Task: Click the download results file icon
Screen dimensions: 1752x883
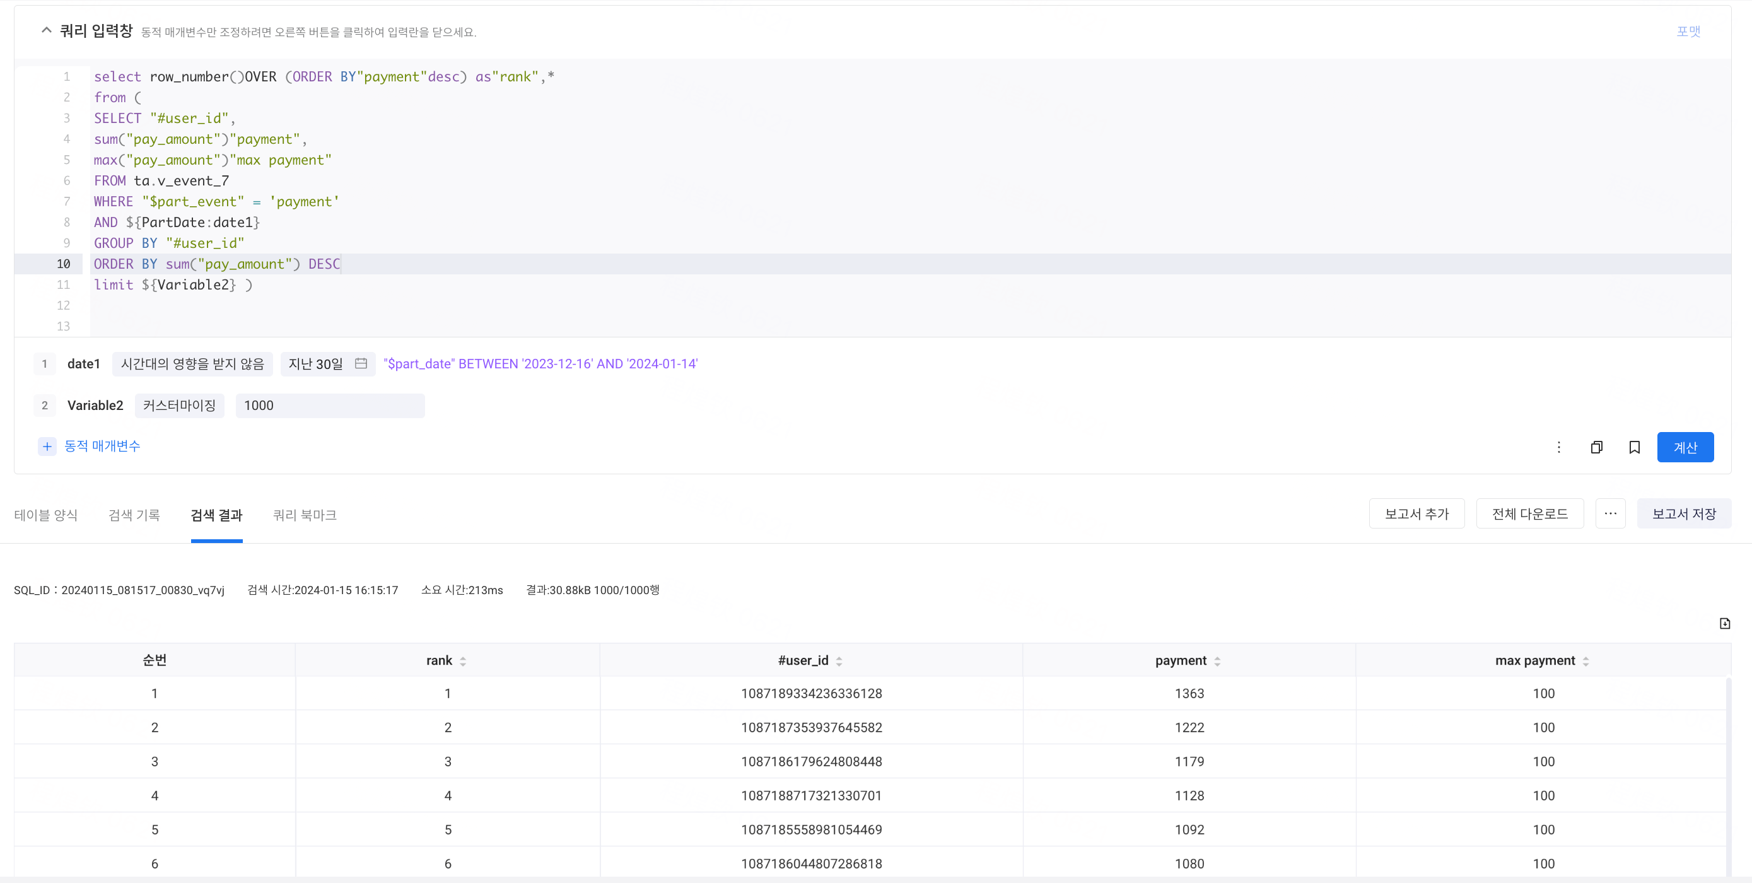Action: tap(1725, 623)
